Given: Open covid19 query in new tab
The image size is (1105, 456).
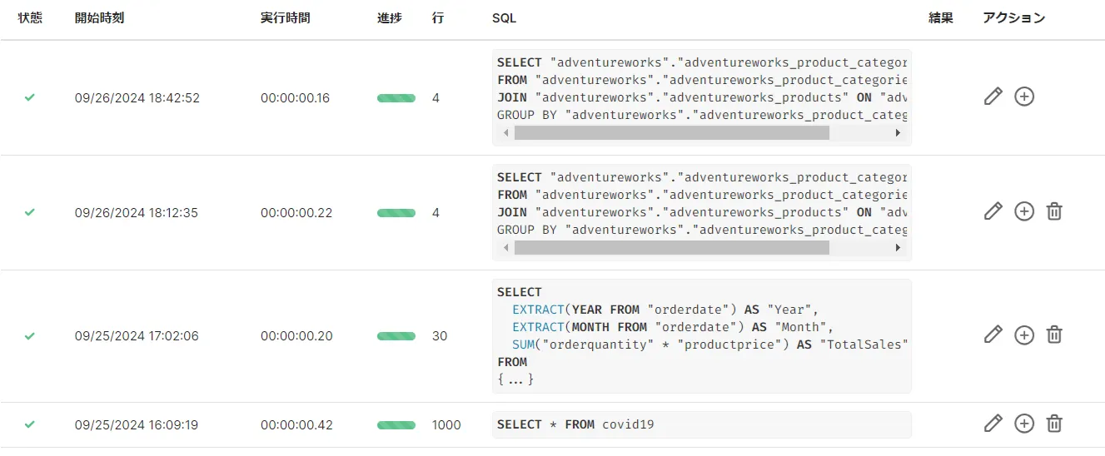Looking at the screenshot, I should (1024, 424).
